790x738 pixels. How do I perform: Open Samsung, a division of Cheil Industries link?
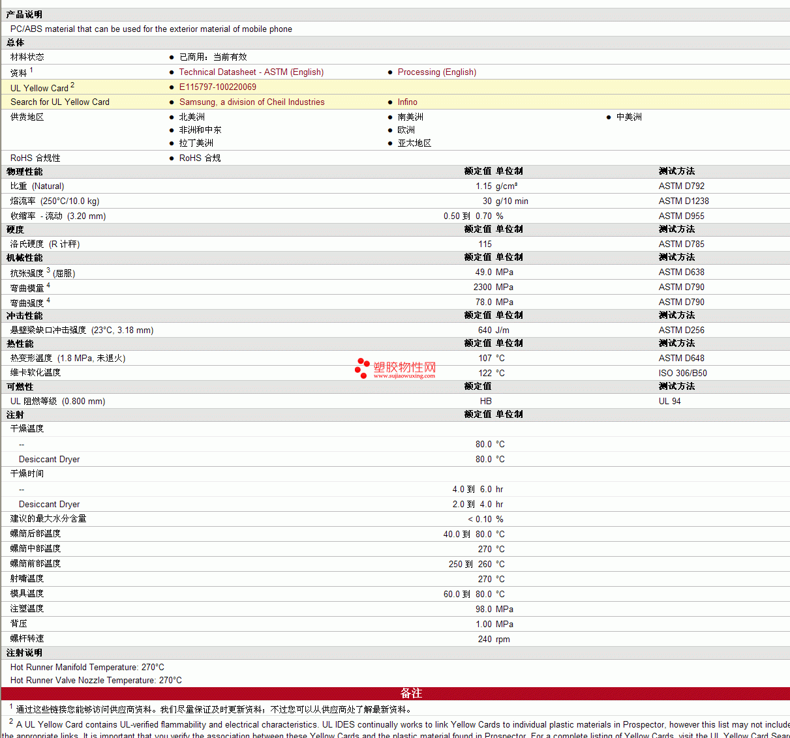click(x=252, y=102)
